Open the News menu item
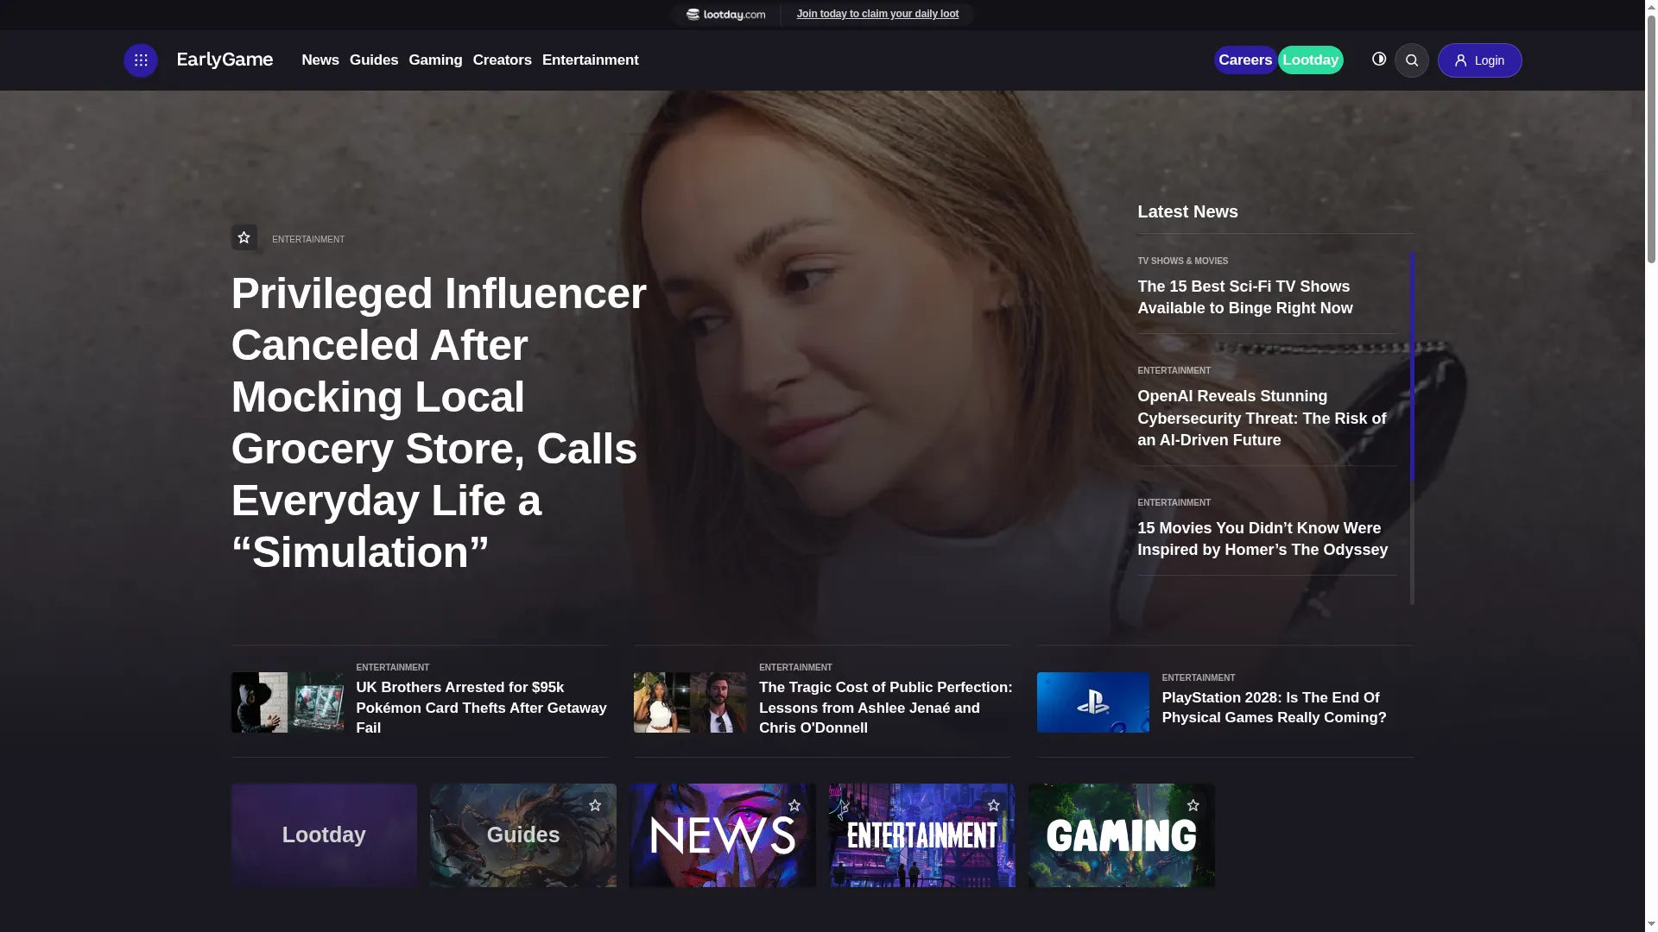 click(x=320, y=60)
